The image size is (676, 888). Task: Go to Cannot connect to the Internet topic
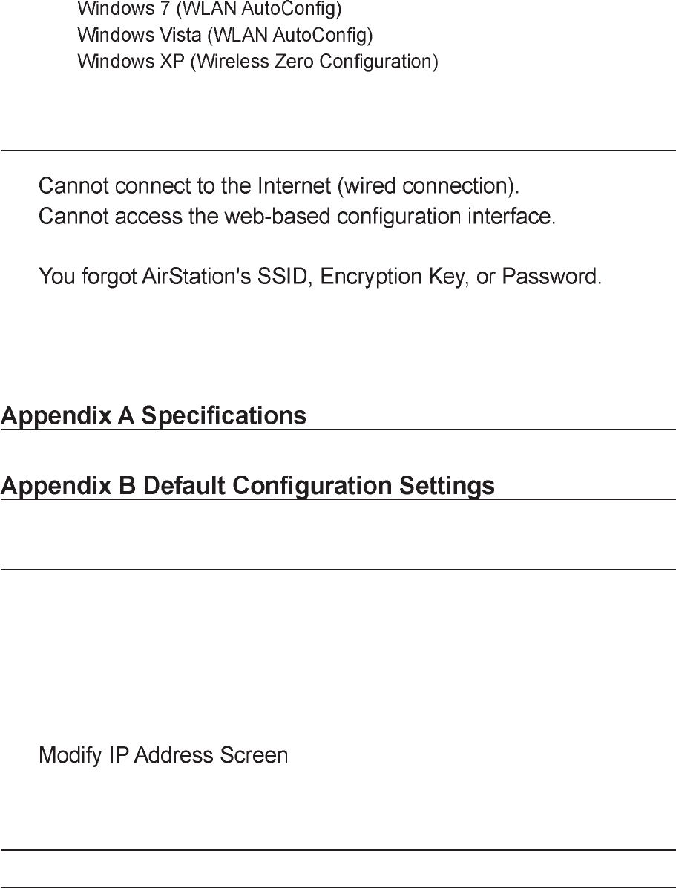279,186
